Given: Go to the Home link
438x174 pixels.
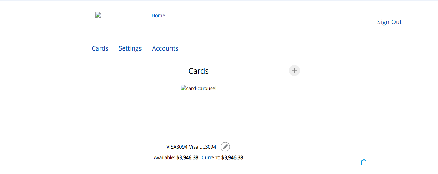Looking at the screenshot, I should click(x=158, y=15).
